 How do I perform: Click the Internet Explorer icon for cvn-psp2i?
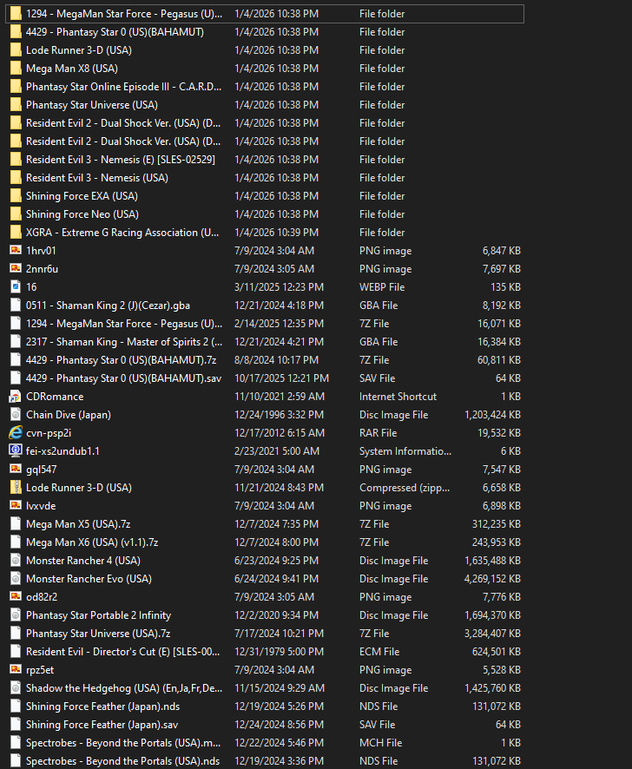click(x=16, y=432)
